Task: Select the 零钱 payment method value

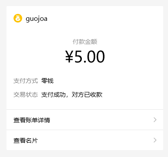Action: click(x=47, y=81)
